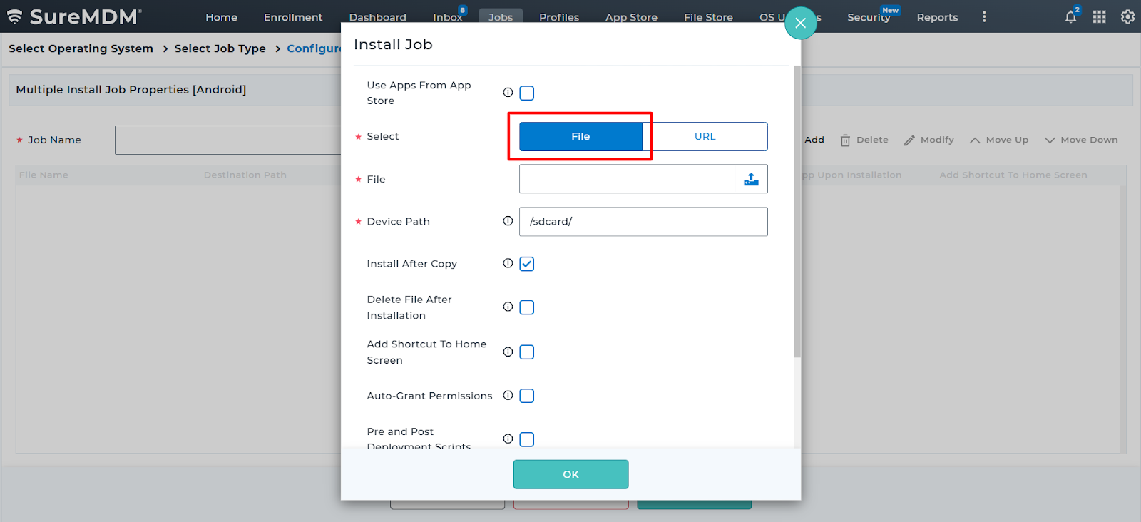The width and height of the screenshot is (1141, 522).
Task: Switch to the URL option
Action: pyautogui.click(x=705, y=136)
